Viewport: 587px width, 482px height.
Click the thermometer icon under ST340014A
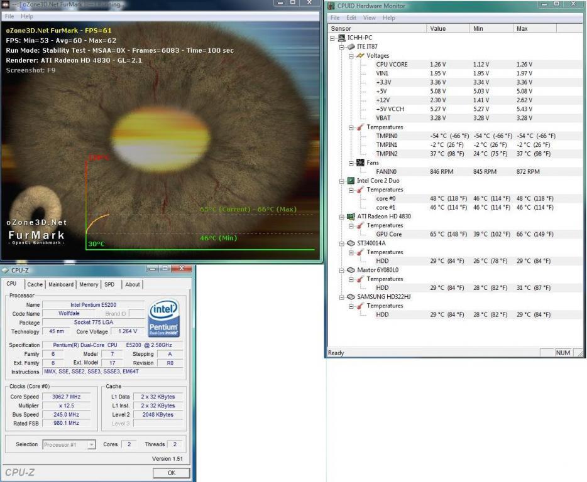360,252
